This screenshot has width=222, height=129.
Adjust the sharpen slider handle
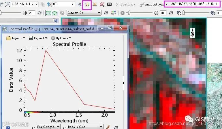(129, 13)
